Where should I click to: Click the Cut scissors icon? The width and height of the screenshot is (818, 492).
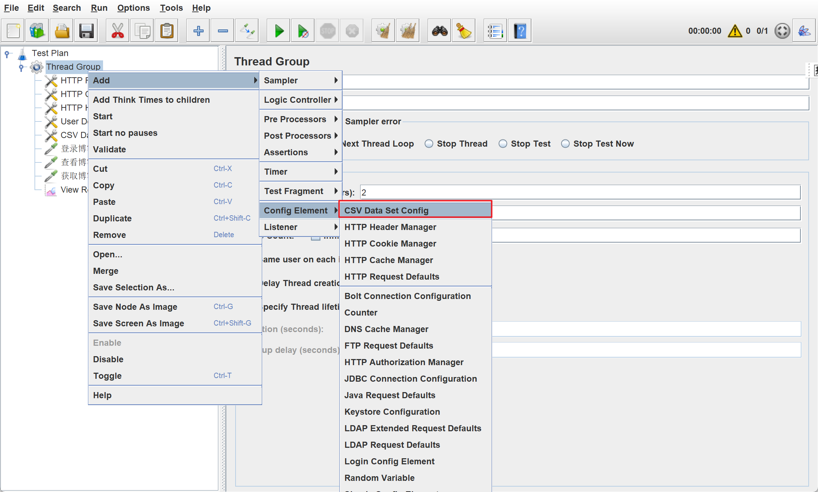click(x=117, y=31)
